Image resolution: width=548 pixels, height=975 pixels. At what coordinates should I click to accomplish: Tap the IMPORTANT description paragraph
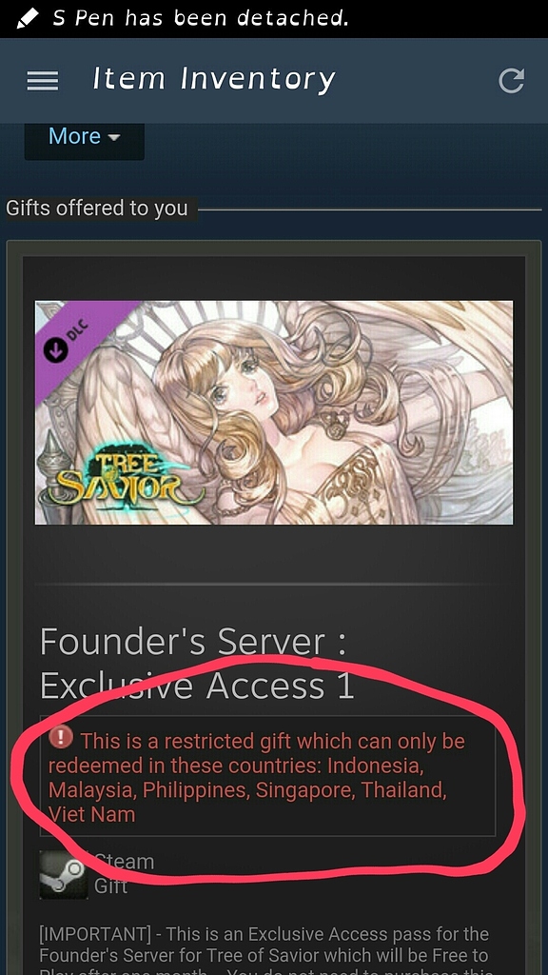point(267,951)
